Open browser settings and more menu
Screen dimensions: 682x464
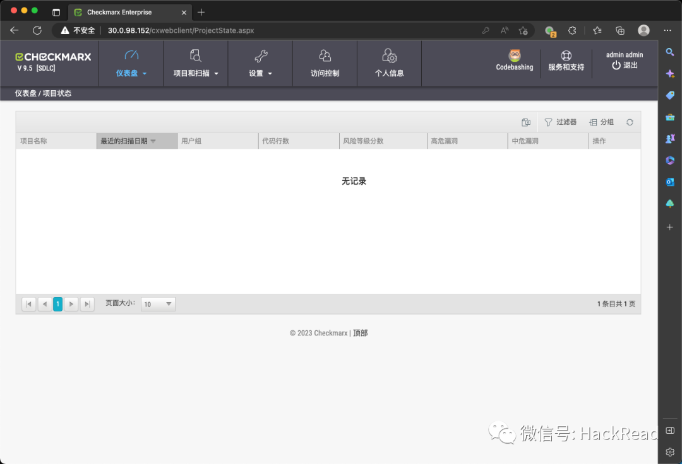[667, 30]
